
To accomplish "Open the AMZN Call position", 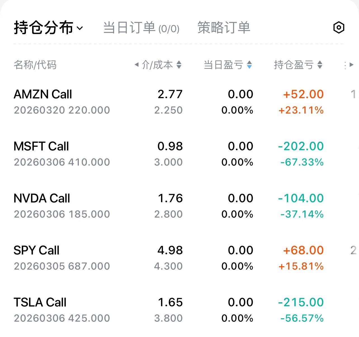I will (43, 95).
